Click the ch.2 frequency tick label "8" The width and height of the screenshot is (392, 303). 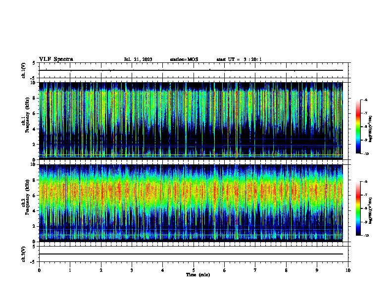34,180
